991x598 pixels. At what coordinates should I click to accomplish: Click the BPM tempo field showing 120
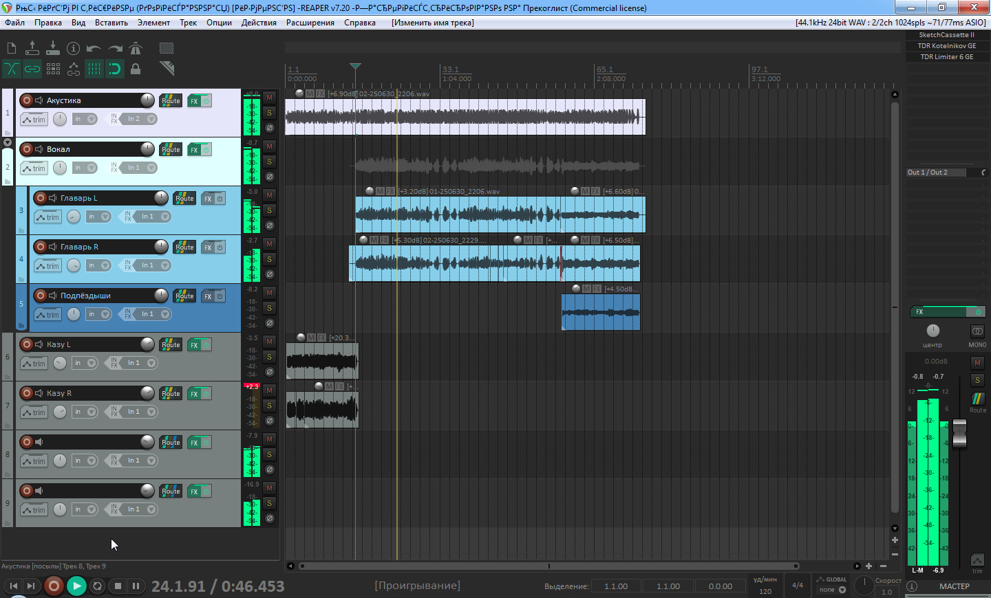tap(765, 591)
